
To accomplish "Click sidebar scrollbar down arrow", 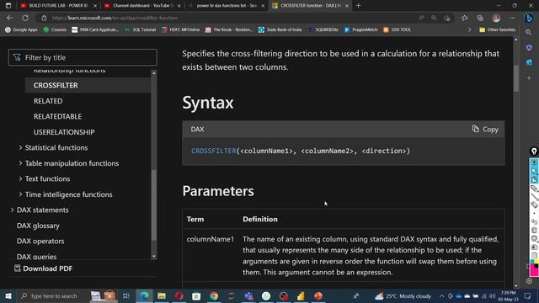I will [153, 256].
